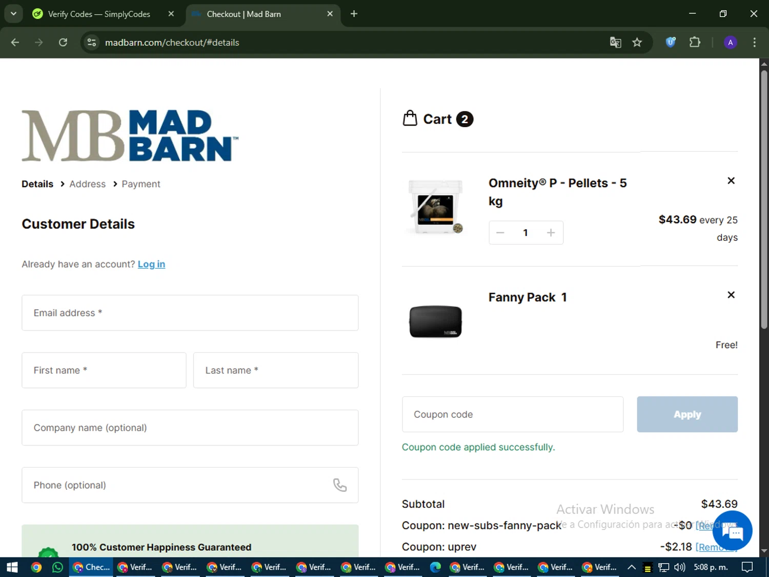Switch to the Verify Codes — SimplyCodes tab
Viewport: 769px width, 577px height.
point(99,14)
